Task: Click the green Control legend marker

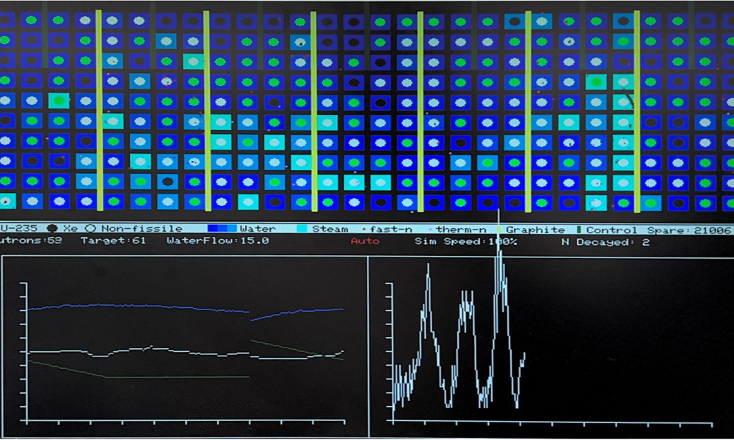Action: [579, 229]
